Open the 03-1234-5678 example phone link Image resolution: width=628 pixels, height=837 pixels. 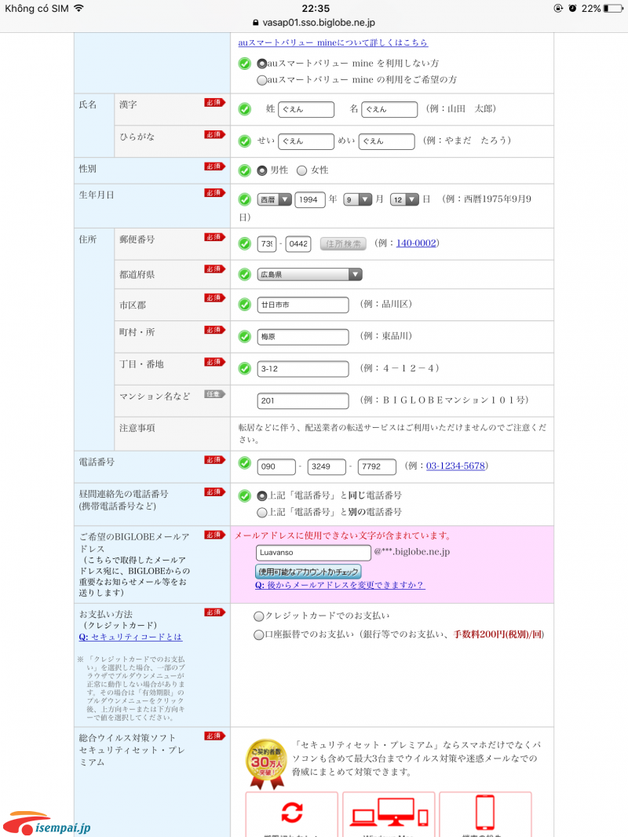[x=455, y=466]
